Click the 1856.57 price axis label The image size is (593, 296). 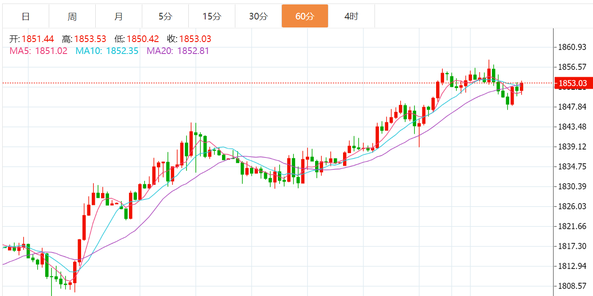[573, 67]
